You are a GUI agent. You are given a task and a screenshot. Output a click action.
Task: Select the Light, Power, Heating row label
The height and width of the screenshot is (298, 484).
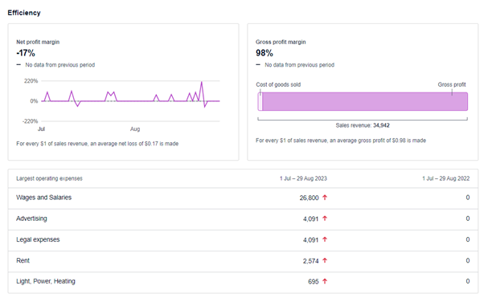46,281
